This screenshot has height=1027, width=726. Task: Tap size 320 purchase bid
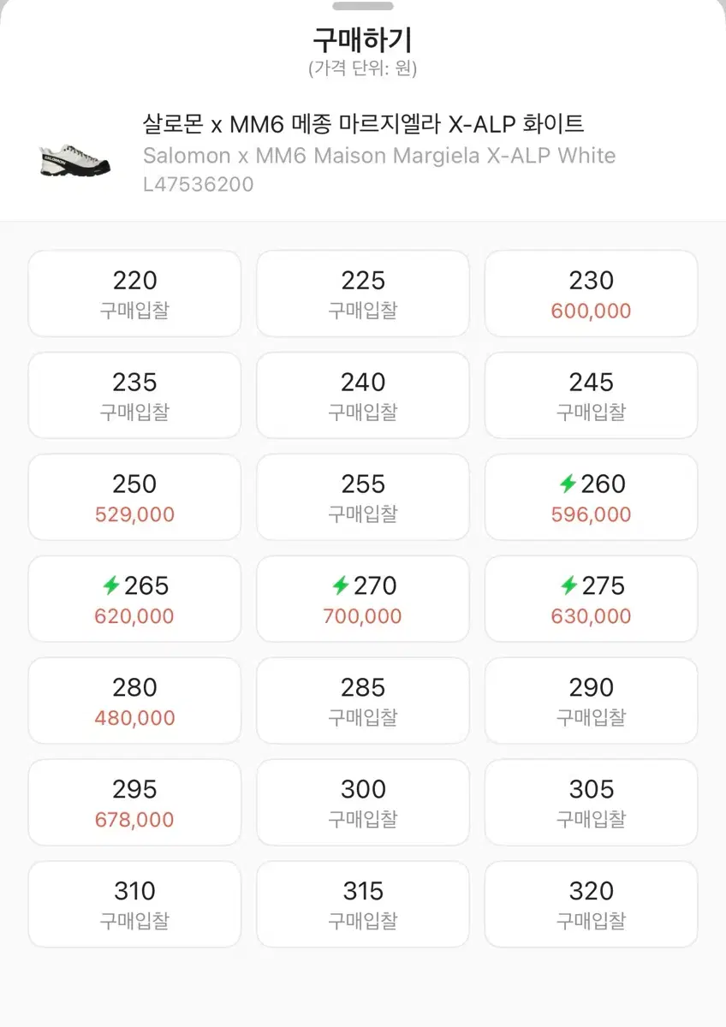(591, 905)
